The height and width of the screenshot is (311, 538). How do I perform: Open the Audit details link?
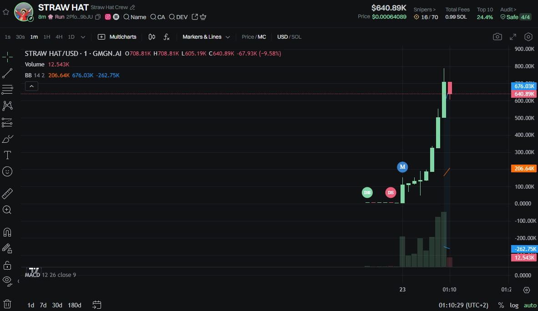click(508, 10)
